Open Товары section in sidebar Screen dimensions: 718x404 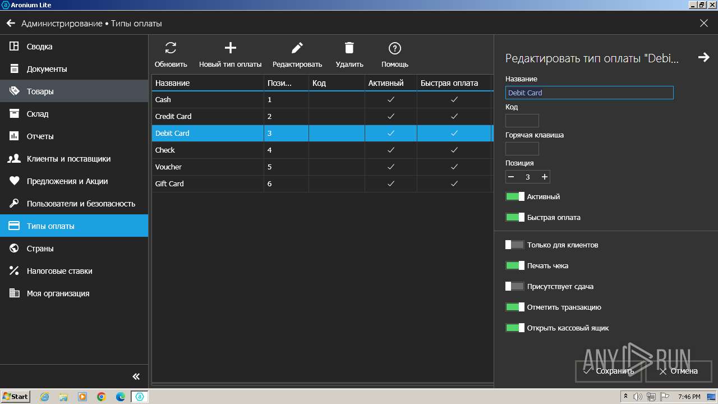[74, 91]
